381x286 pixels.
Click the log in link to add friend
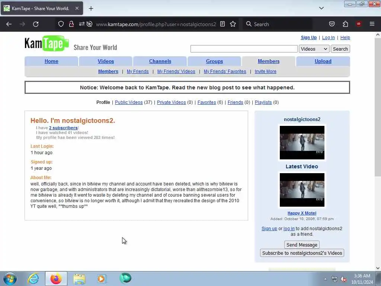point(289,229)
